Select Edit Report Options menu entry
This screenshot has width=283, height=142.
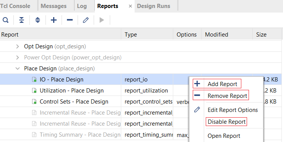[x=233, y=110]
